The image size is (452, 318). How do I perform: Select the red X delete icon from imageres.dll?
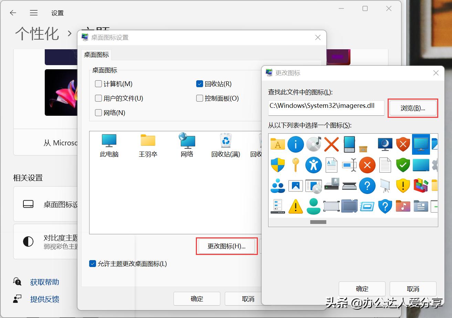tap(331, 144)
